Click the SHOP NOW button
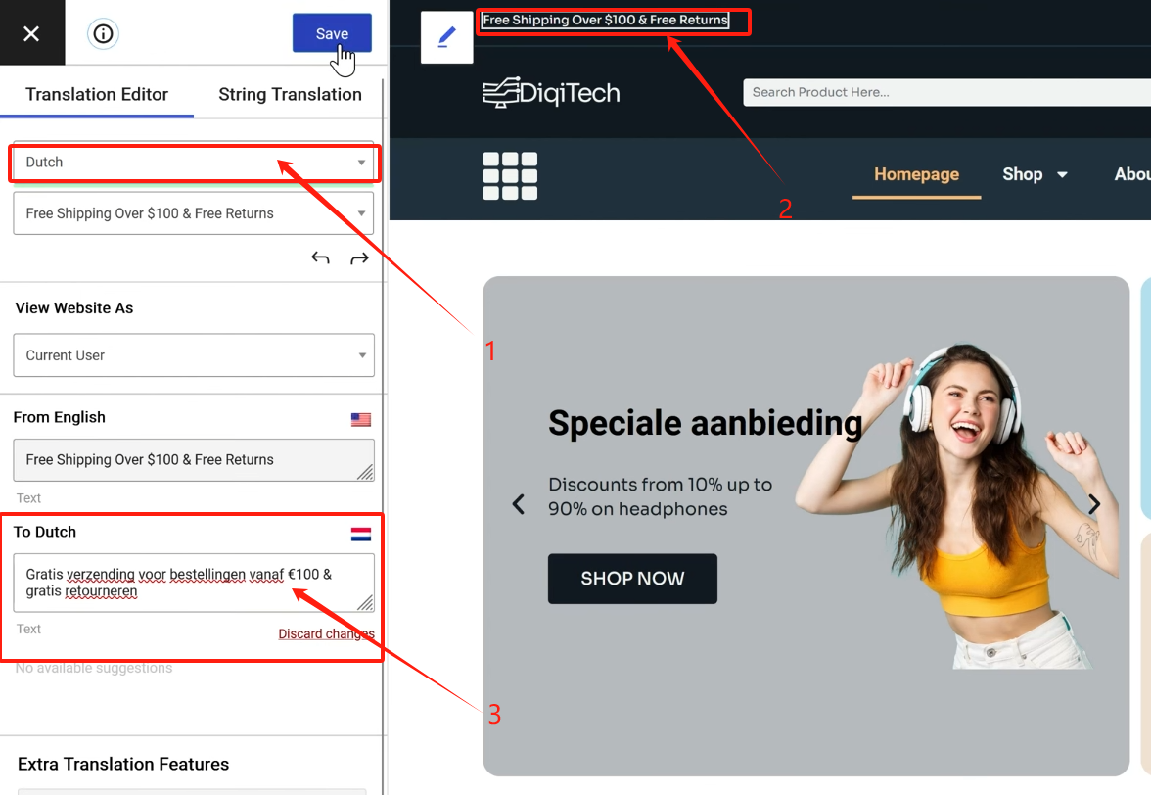Viewport: 1151px width, 795px height. tap(632, 579)
